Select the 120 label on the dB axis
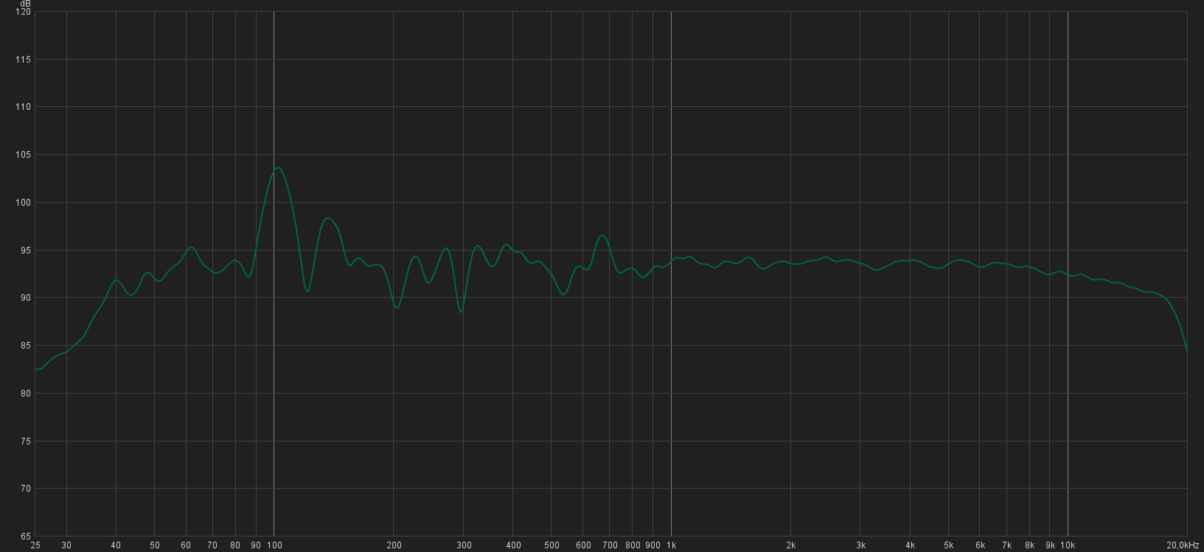 [x=23, y=12]
